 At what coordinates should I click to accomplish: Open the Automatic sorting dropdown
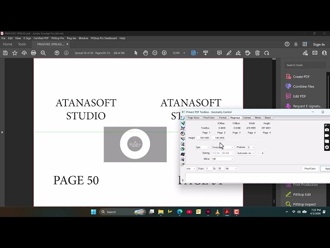tap(246, 153)
